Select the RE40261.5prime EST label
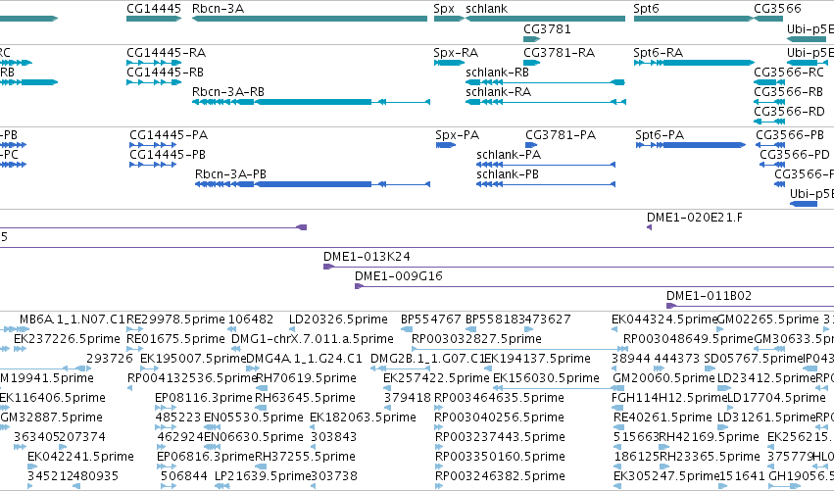Image resolution: width=834 pixels, height=491 pixels. click(663, 417)
